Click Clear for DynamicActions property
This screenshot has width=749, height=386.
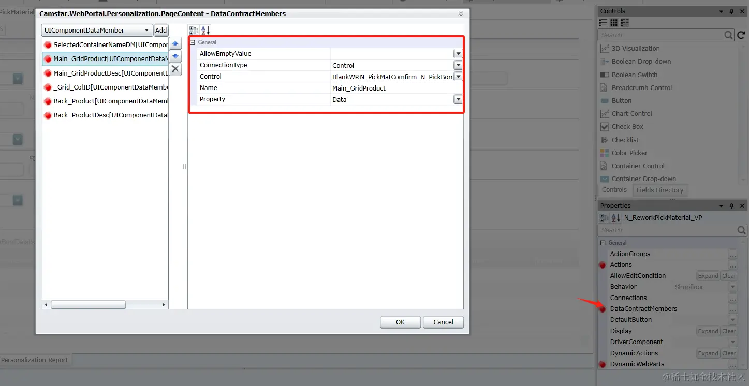pyautogui.click(x=729, y=353)
